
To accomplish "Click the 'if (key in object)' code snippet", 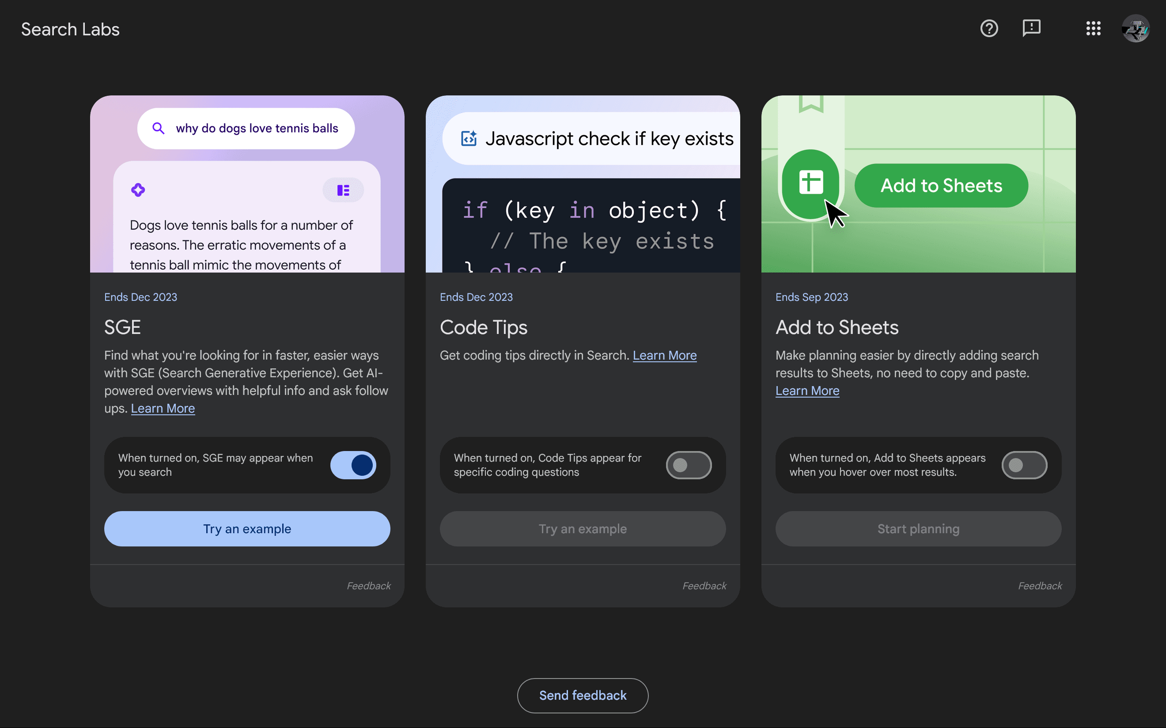I will pos(591,225).
